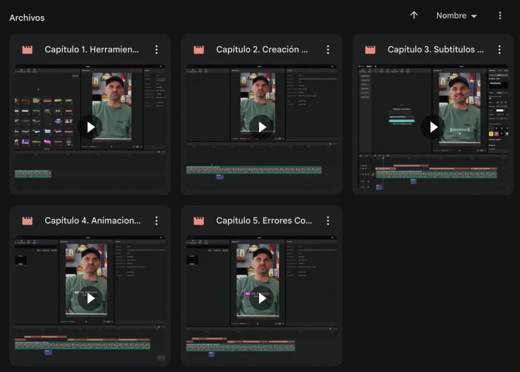
Task: Click the video icon beside Capítulo 3
Action: click(370, 50)
